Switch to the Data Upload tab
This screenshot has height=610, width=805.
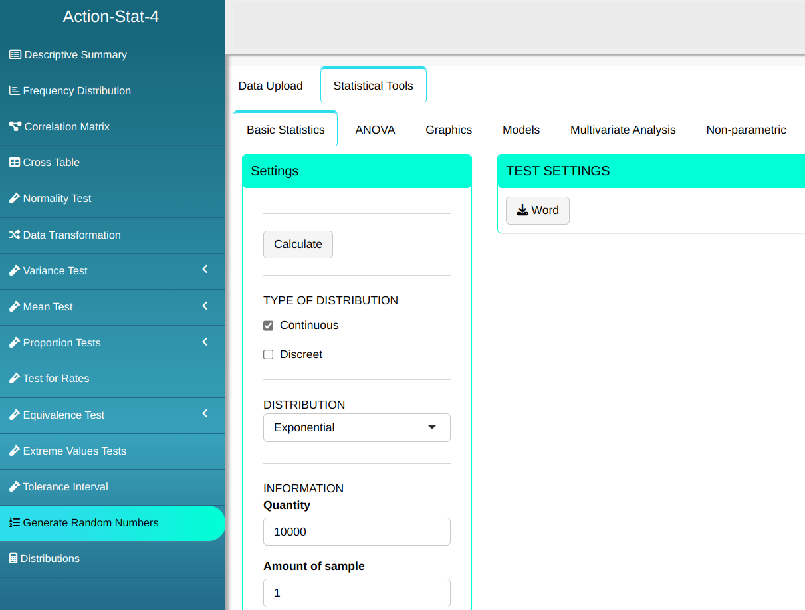271,86
